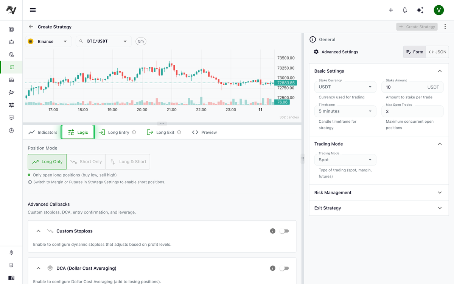Open Trading Mode Spot dropdown
The height and width of the screenshot is (284, 454).
345,160
